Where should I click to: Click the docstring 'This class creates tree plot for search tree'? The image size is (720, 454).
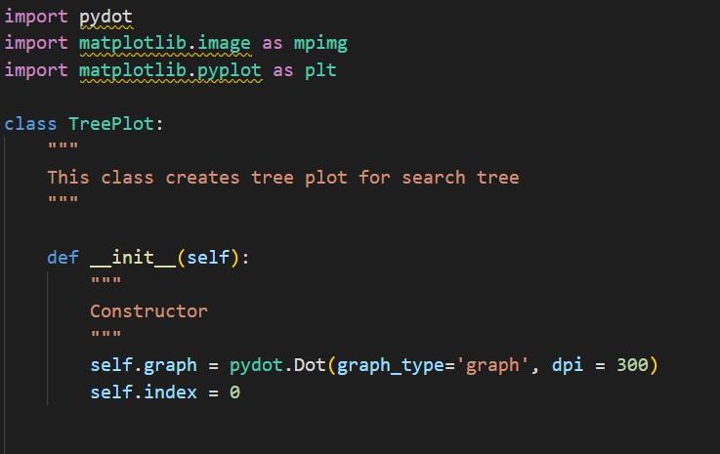click(x=283, y=178)
